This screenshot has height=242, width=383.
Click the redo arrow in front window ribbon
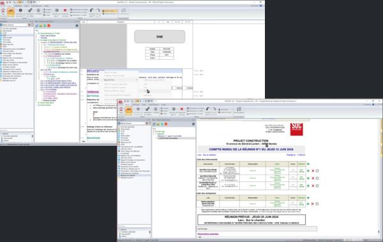[214, 109]
